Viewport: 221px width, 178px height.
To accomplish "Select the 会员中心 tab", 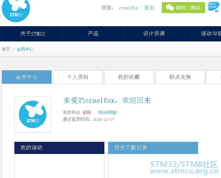I will 27,77.
